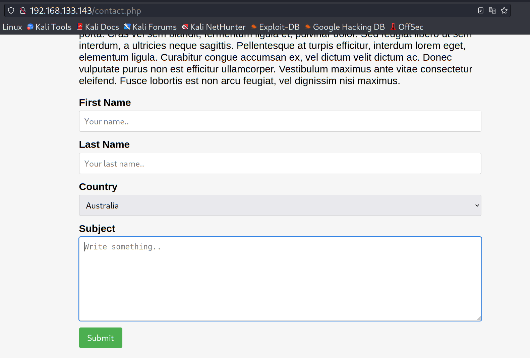530x358 pixels.
Task: Click the paragraph text starting 'vulputate purus'
Action: (276, 69)
